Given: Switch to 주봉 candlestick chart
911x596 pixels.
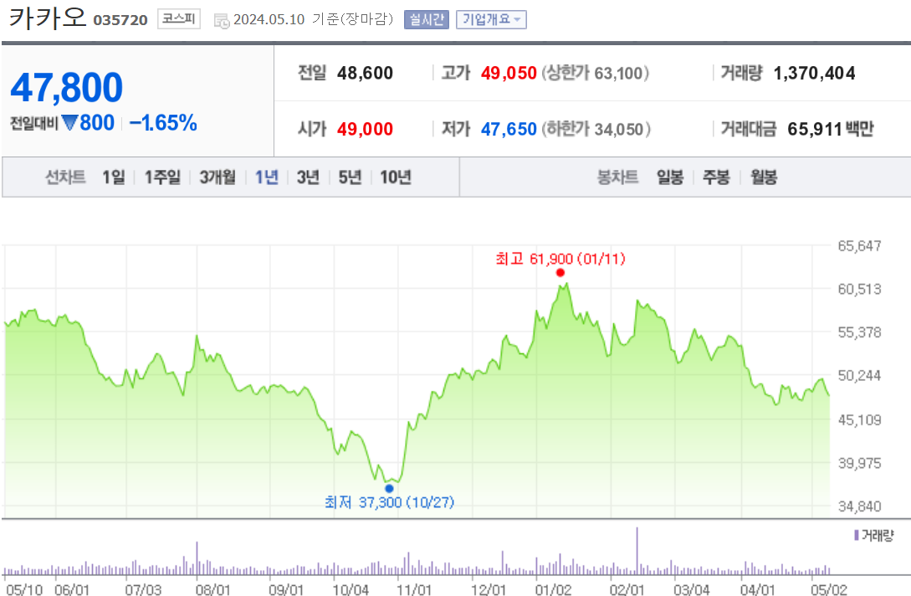Looking at the screenshot, I should click(x=716, y=177).
